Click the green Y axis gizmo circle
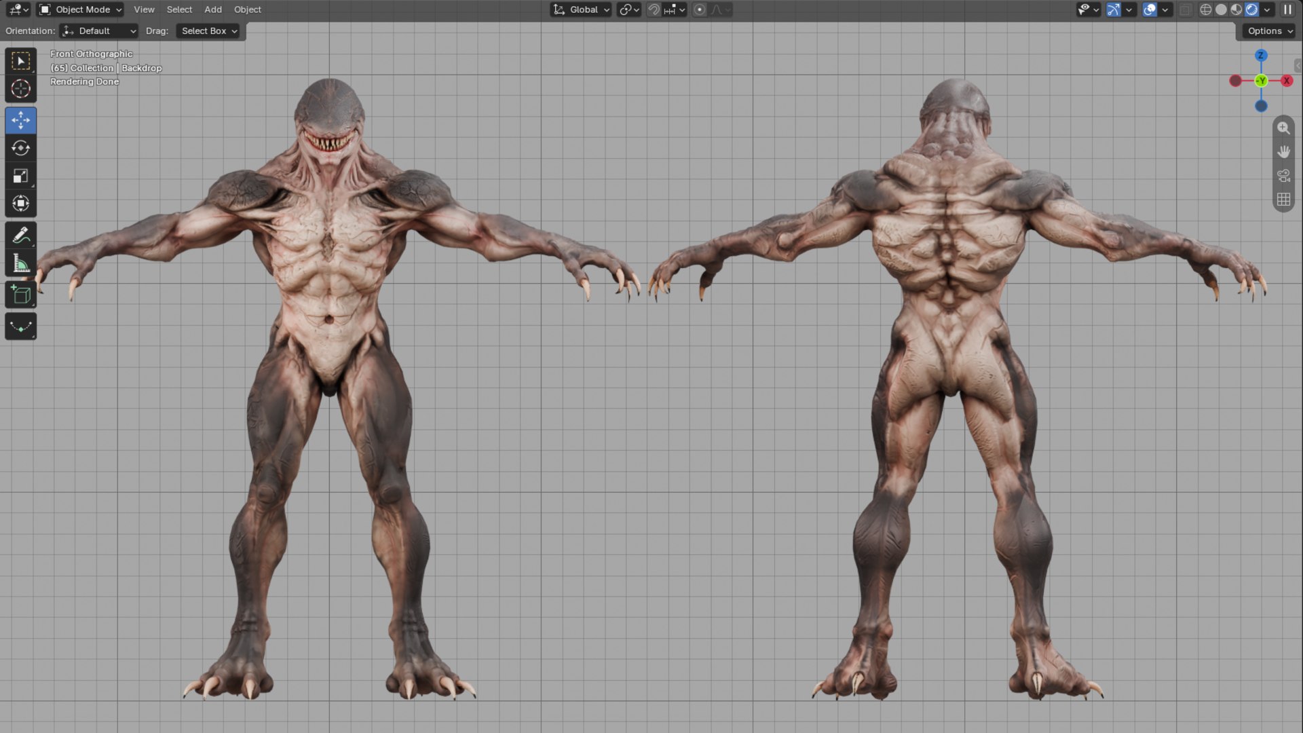 [1261, 81]
